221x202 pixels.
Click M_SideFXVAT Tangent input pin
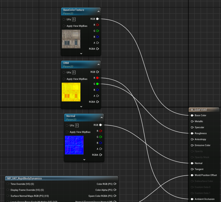192,169
